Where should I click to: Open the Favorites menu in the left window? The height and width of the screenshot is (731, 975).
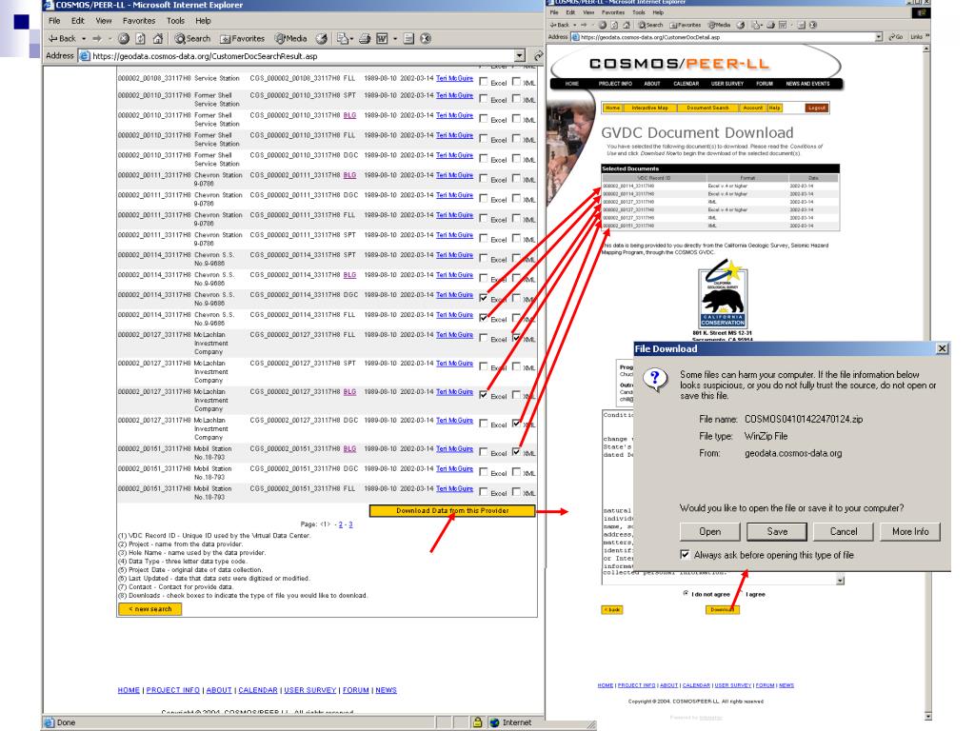coord(139,21)
